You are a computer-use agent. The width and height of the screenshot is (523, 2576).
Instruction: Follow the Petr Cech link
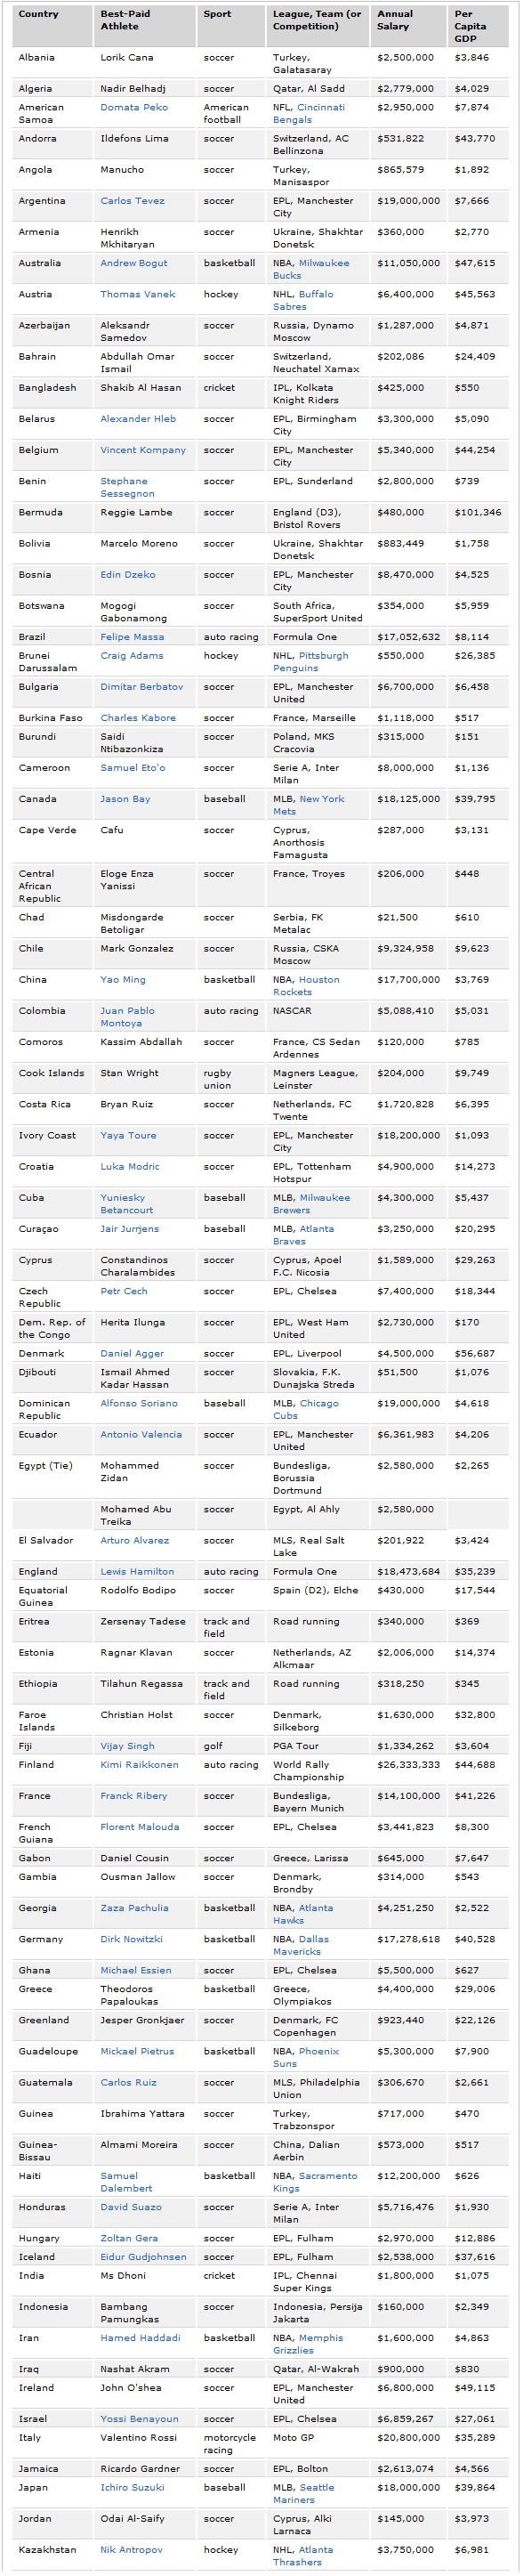[x=125, y=1291]
